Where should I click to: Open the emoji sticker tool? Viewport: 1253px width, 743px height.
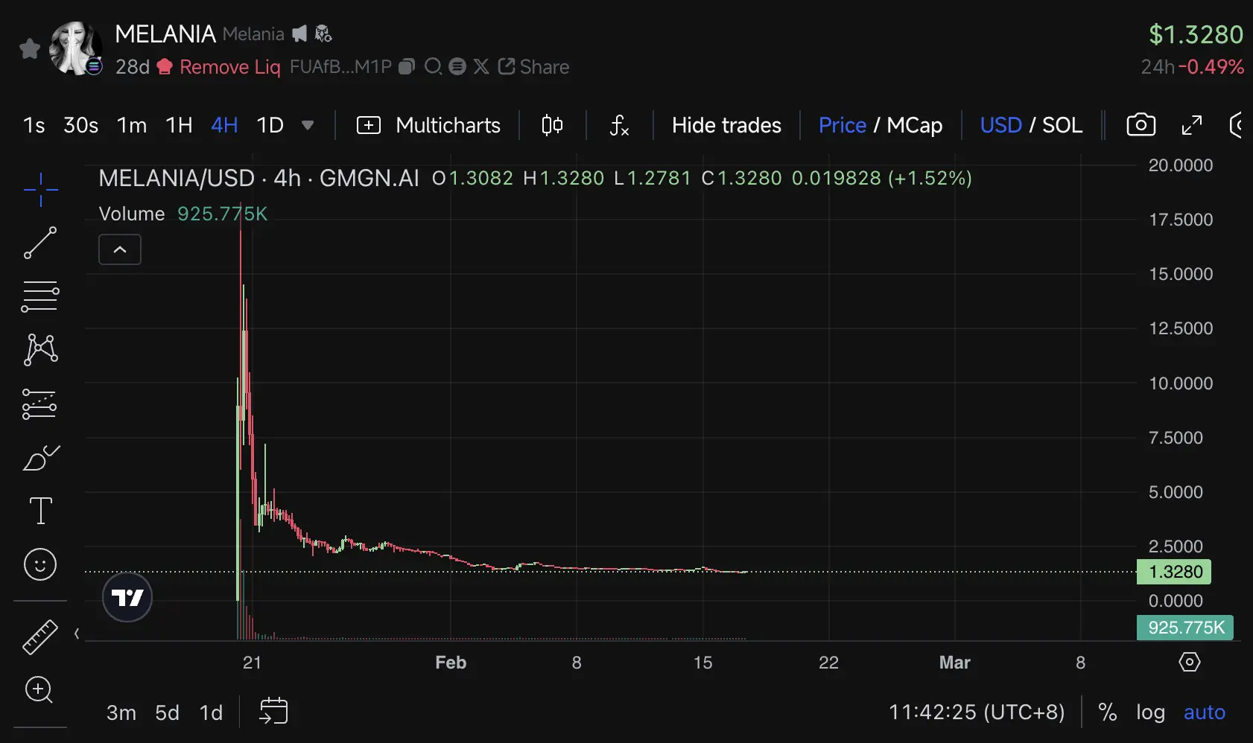pos(40,564)
